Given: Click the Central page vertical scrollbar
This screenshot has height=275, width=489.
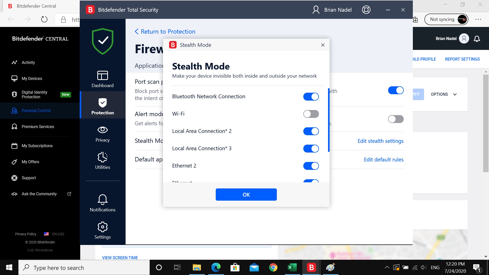Looking at the screenshot, I should pos(485,123).
